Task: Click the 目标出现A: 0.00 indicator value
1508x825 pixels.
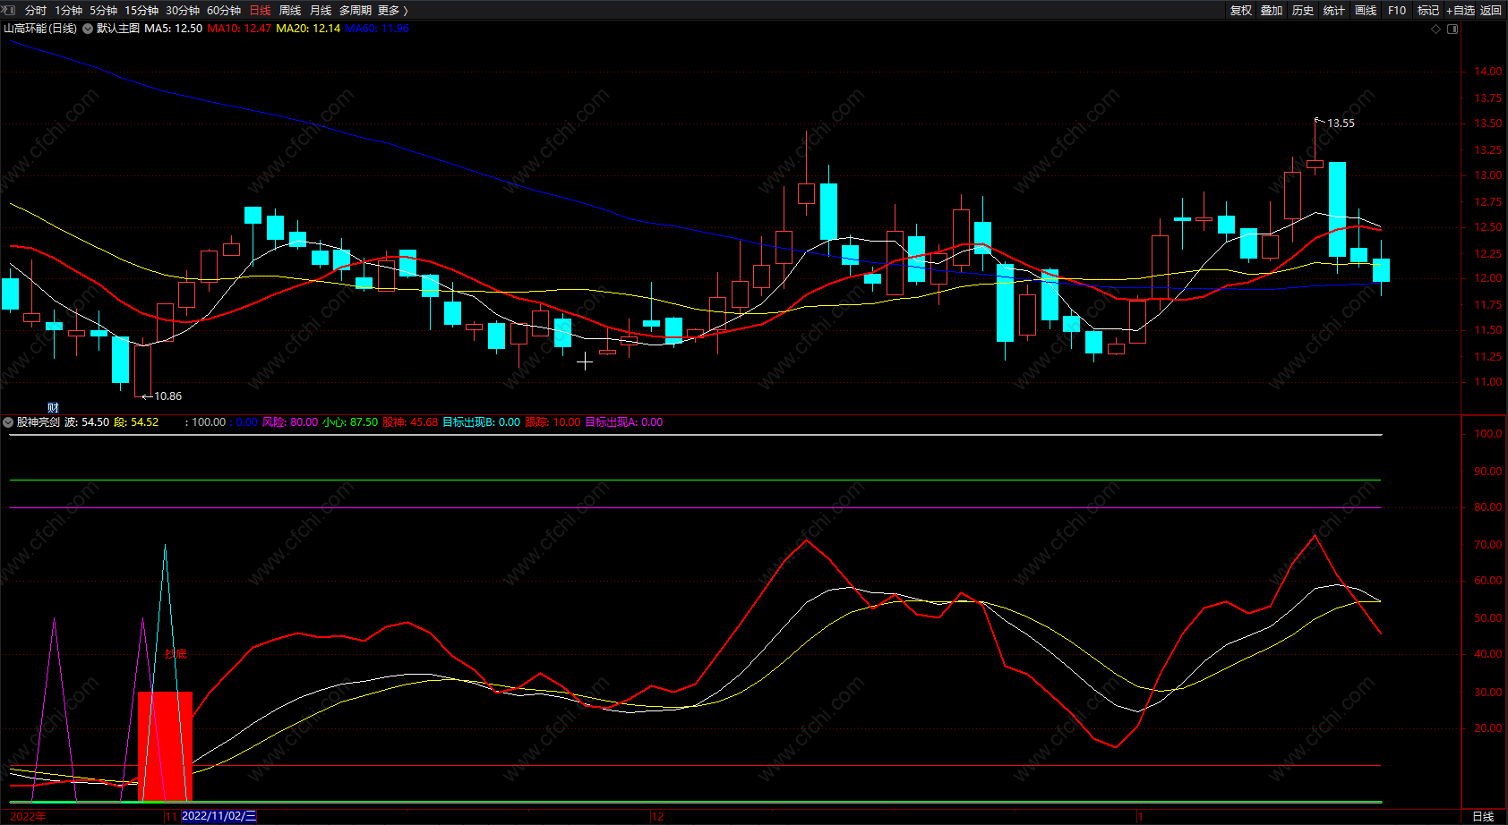Action: (x=624, y=422)
